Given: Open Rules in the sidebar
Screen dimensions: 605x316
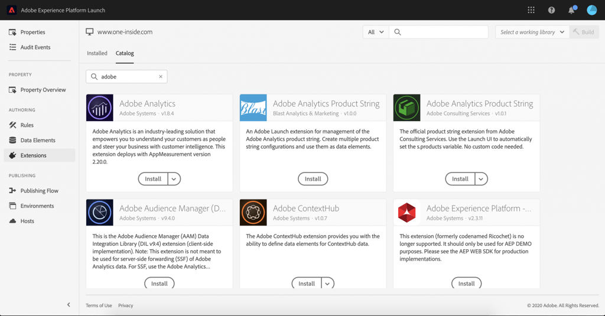Looking at the screenshot, I should pyautogui.click(x=27, y=125).
